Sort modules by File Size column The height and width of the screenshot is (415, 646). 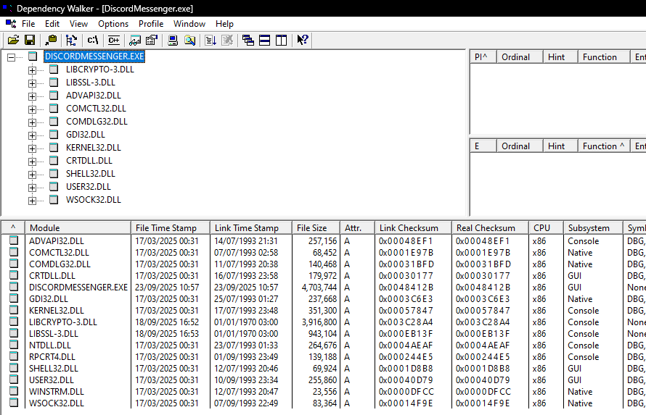314,228
